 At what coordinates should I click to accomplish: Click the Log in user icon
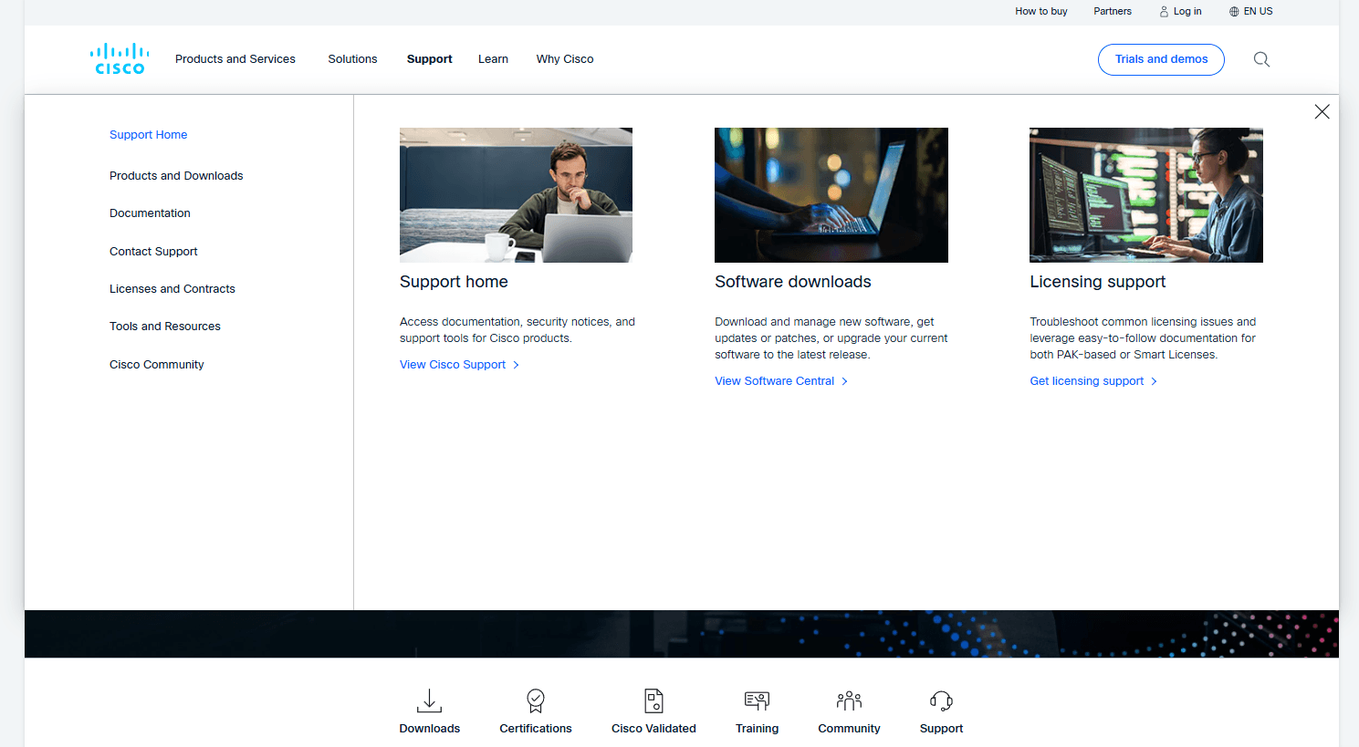[1164, 12]
